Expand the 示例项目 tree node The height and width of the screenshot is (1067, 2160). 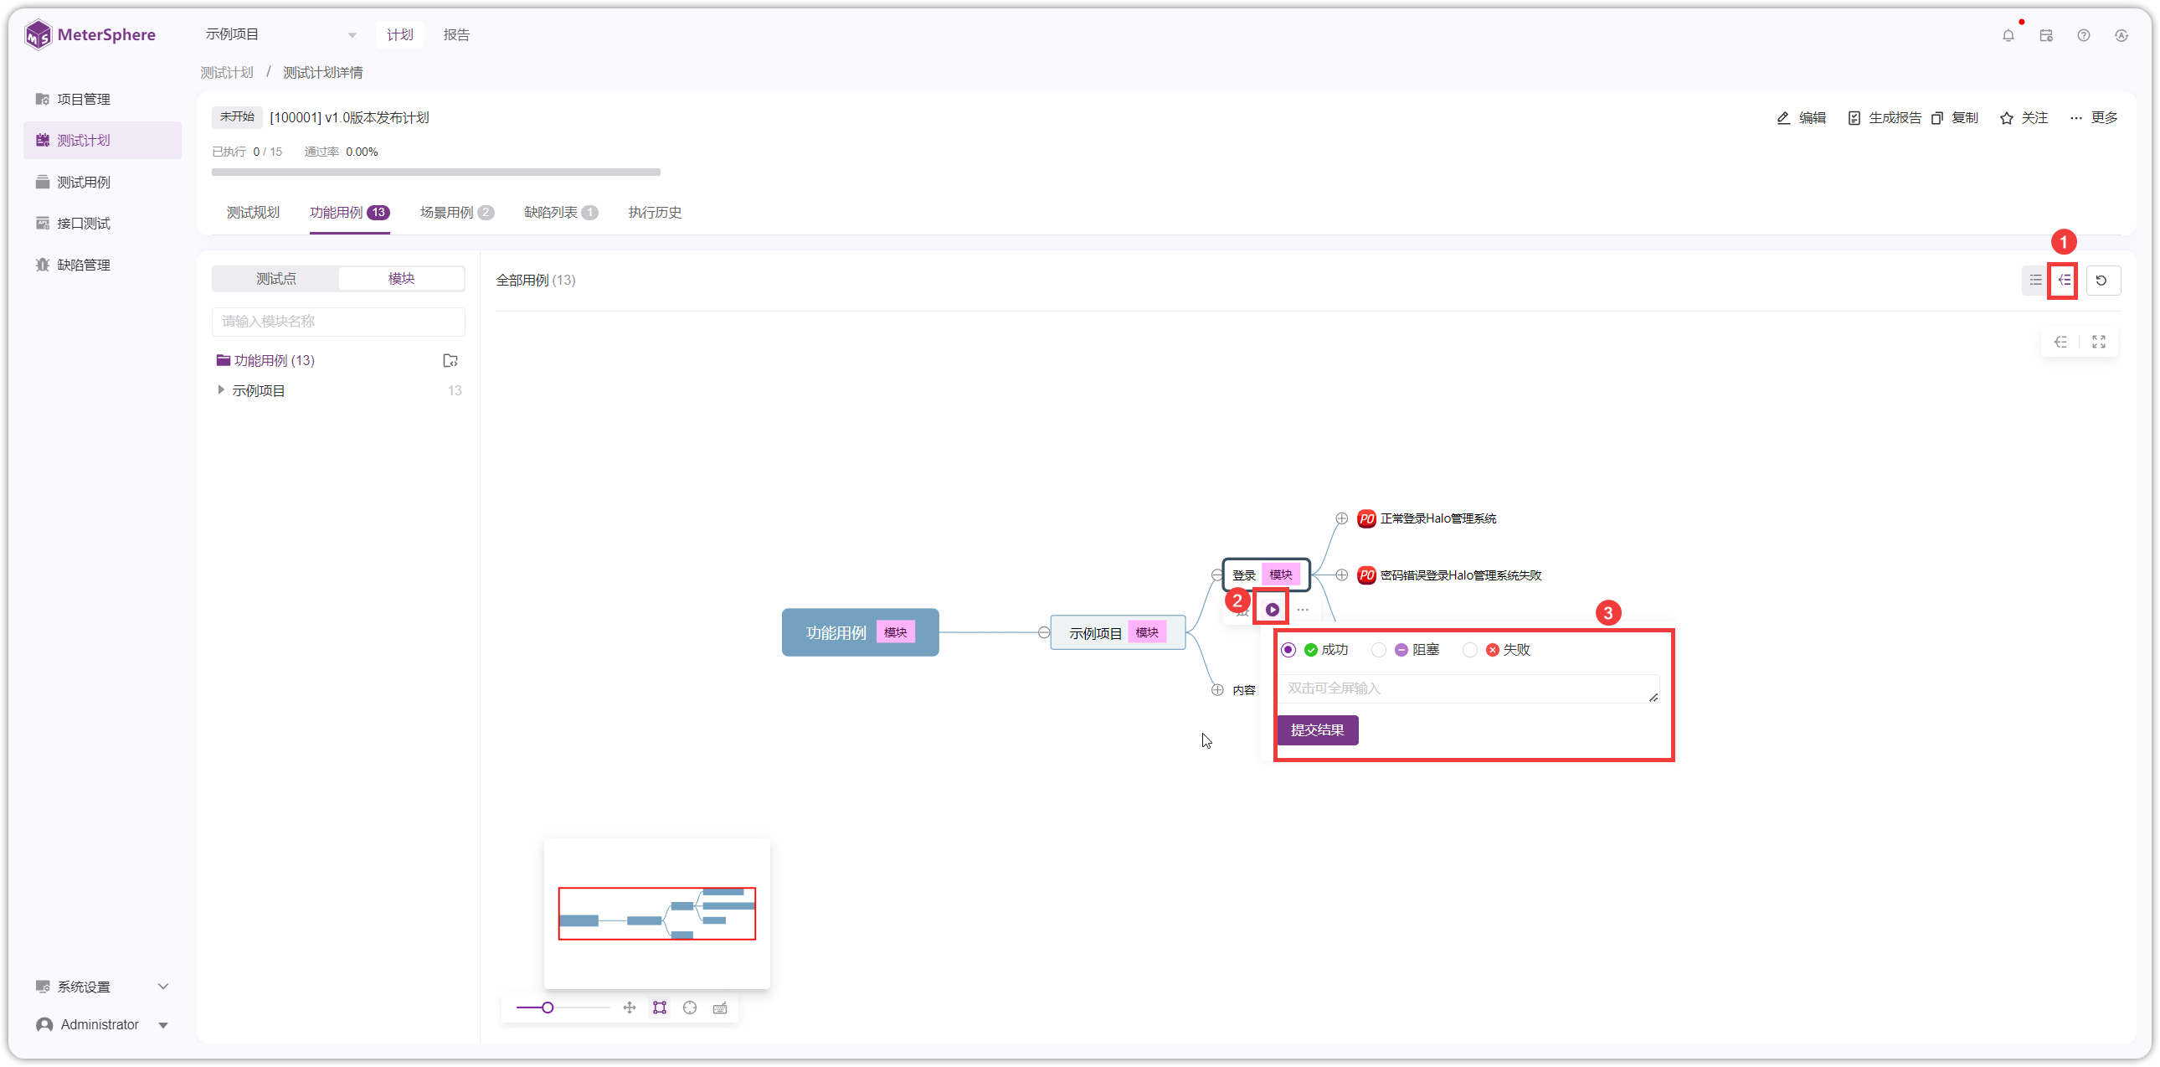point(220,390)
